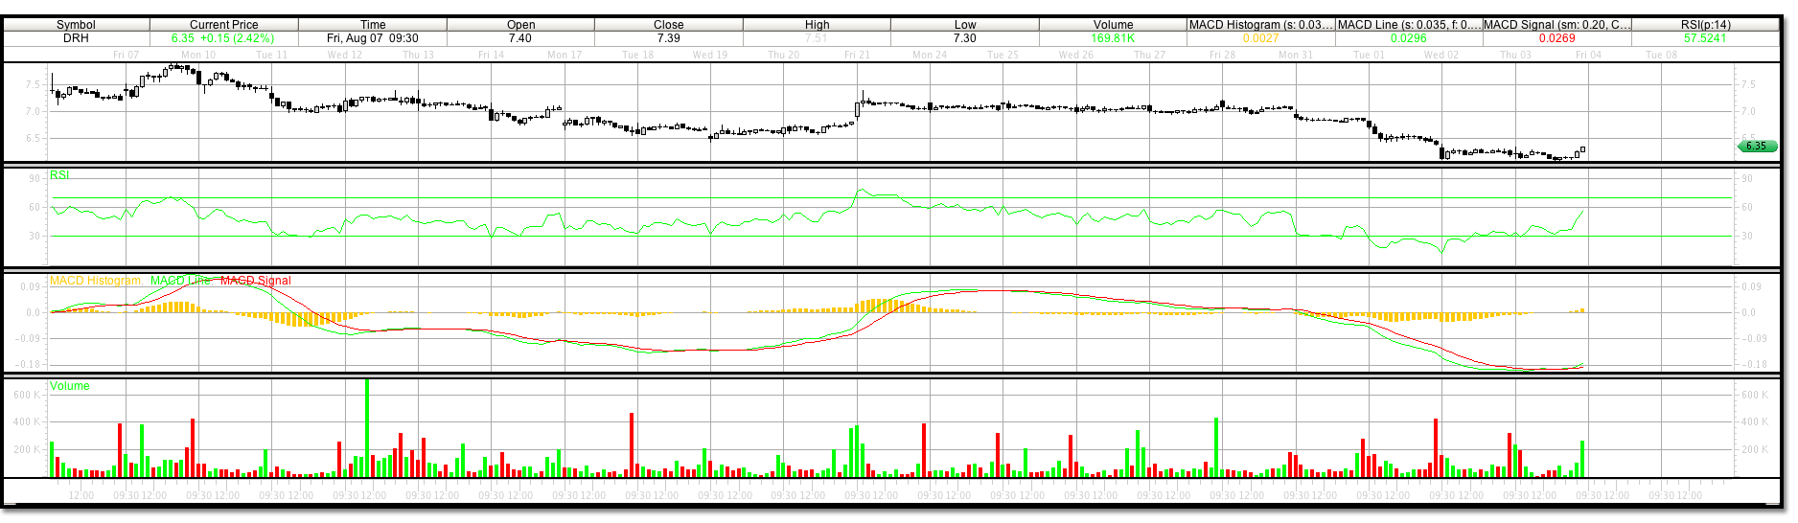Click the Symbol column header
The width and height of the screenshot is (1798, 523).
pyautogui.click(x=76, y=25)
